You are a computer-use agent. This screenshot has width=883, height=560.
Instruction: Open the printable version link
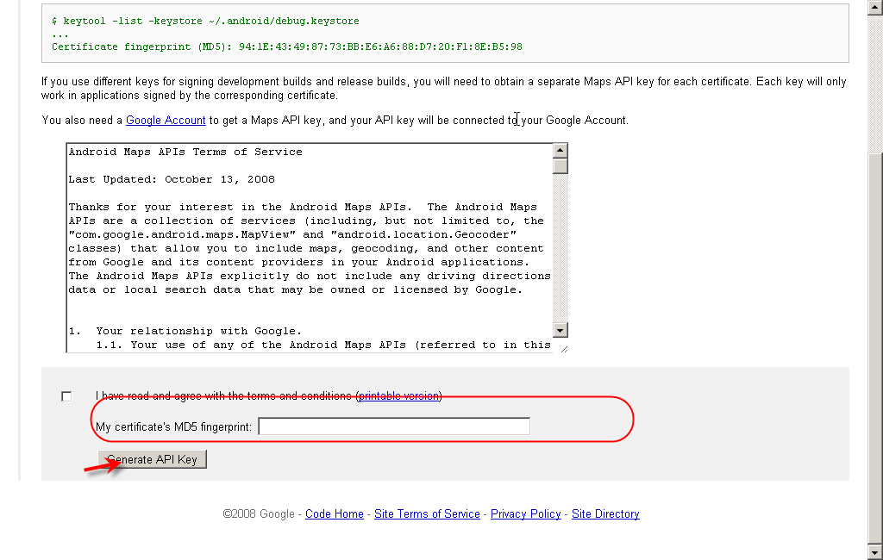[x=398, y=396]
